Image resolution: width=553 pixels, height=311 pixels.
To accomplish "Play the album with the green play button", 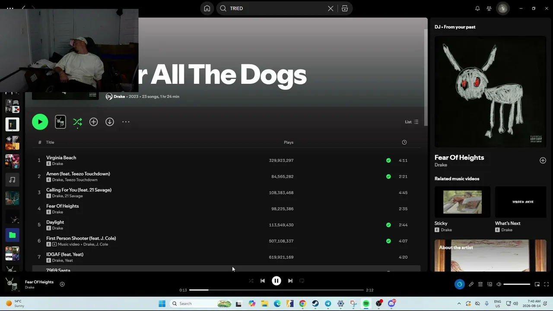I will point(40,122).
